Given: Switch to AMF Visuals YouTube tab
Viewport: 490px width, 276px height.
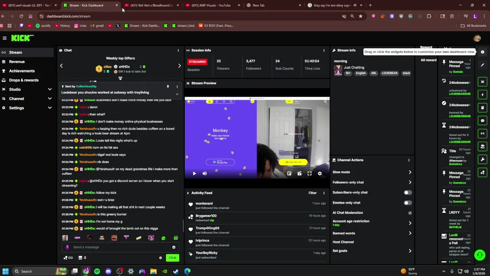Looking at the screenshot, I should (212, 5).
